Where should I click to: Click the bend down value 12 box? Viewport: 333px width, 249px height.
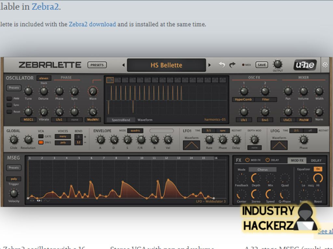(78, 142)
